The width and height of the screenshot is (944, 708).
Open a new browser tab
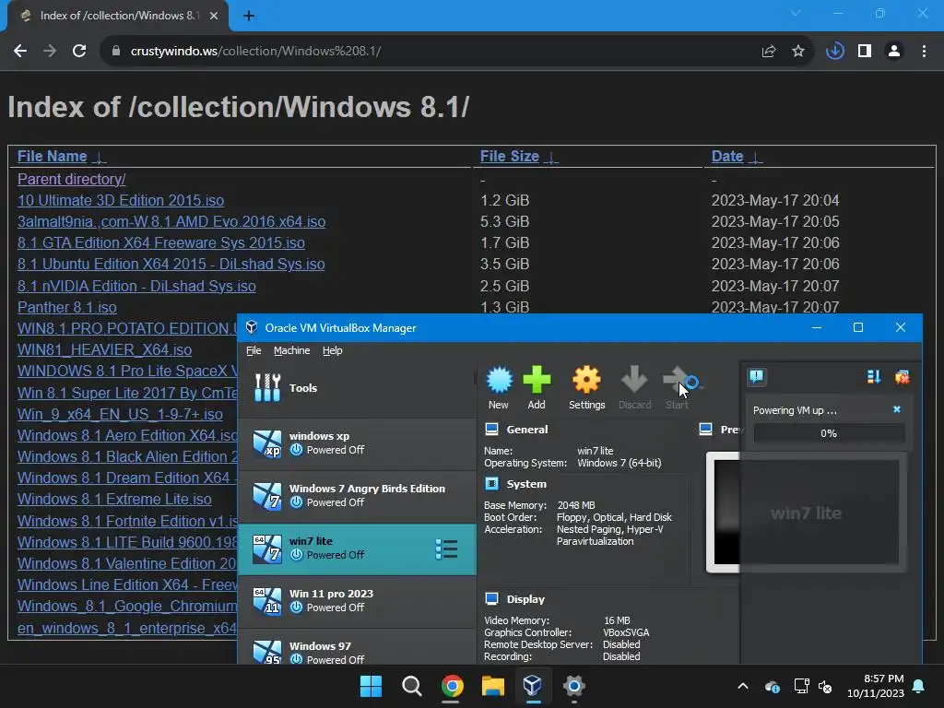coord(249,17)
